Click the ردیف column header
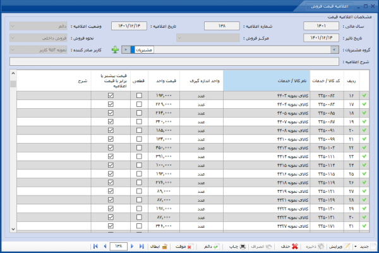 coord(351,80)
